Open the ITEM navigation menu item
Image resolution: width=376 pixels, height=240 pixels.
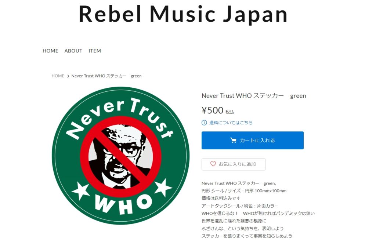[x=95, y=51]
